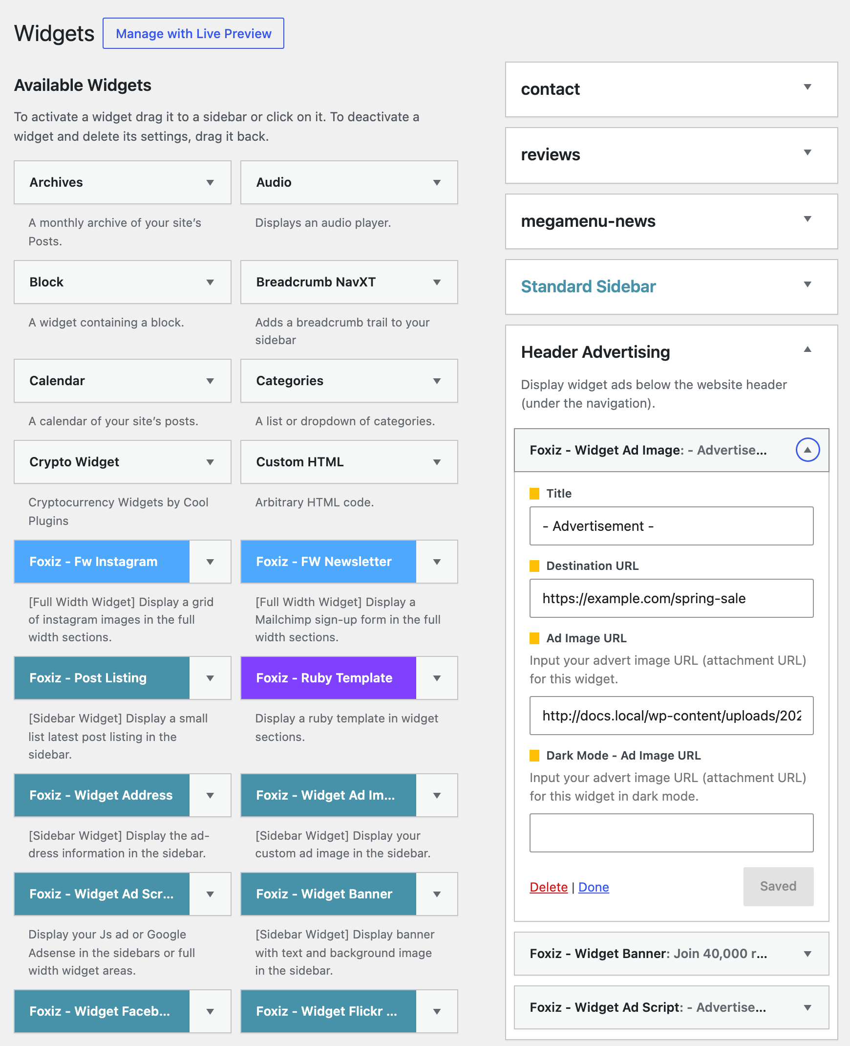Expand the Foxiz - Widget Flickr arrow
The image size is (850, 1046).
click(437, 1011)
